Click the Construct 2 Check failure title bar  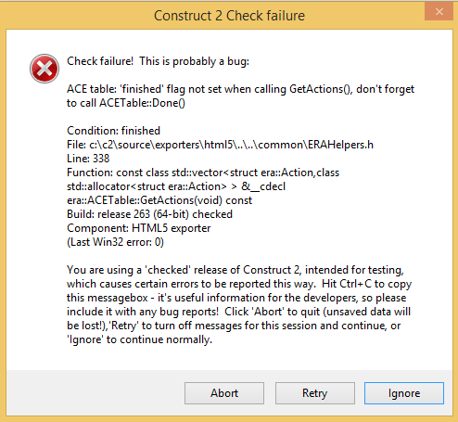pos(229,16)
